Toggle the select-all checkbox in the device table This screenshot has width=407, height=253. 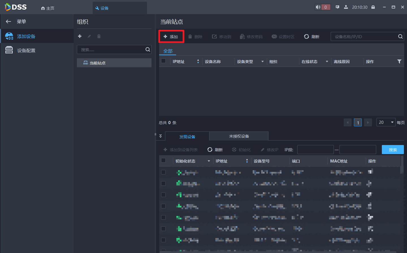163,61
